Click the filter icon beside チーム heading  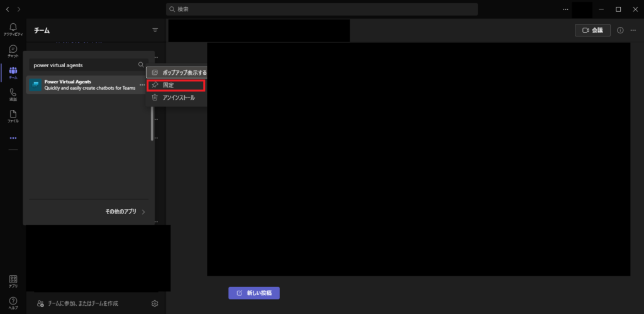click(x=155, y=30)
